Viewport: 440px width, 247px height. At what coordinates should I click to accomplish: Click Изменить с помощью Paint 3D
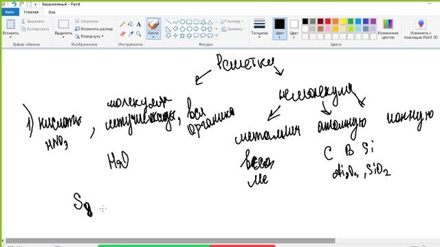coord(421,29)
